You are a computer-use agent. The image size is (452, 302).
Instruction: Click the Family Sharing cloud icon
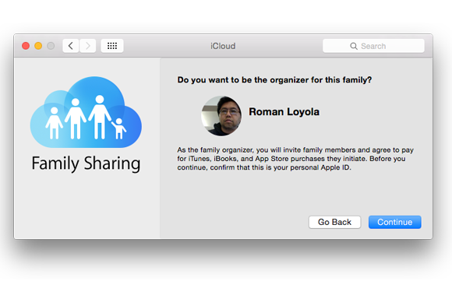pyautogui.click(x=86, y=112)
